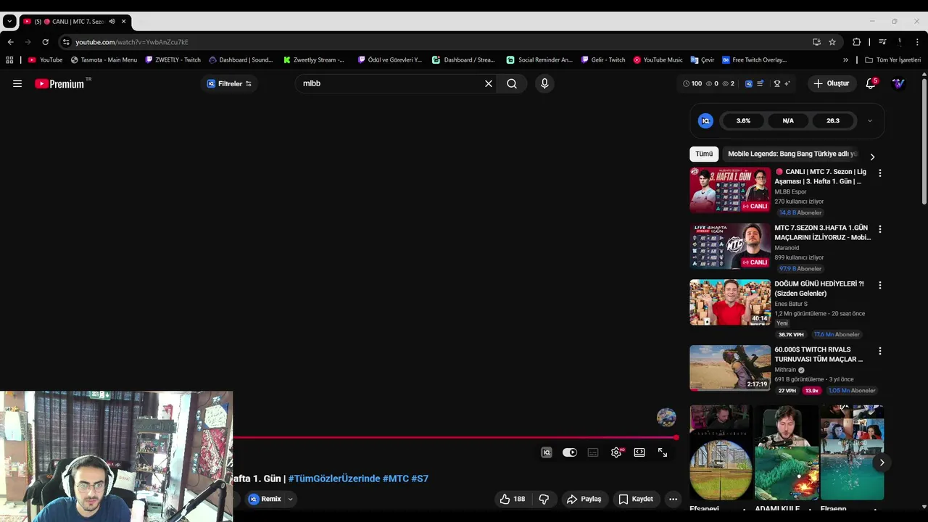This screenshot has width=928, height=522.
Task: Select Mobile Legends: Bang Bang Türkiye chip
Action: click(x=792, y=154)
